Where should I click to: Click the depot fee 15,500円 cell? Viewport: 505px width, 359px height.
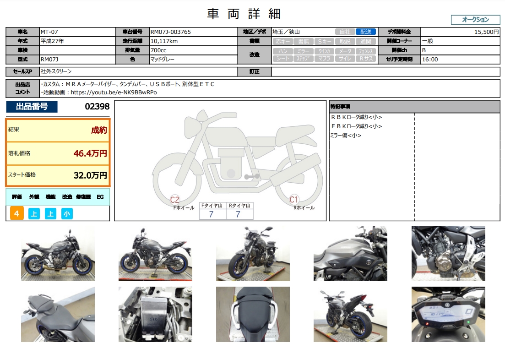click(460, 32)
